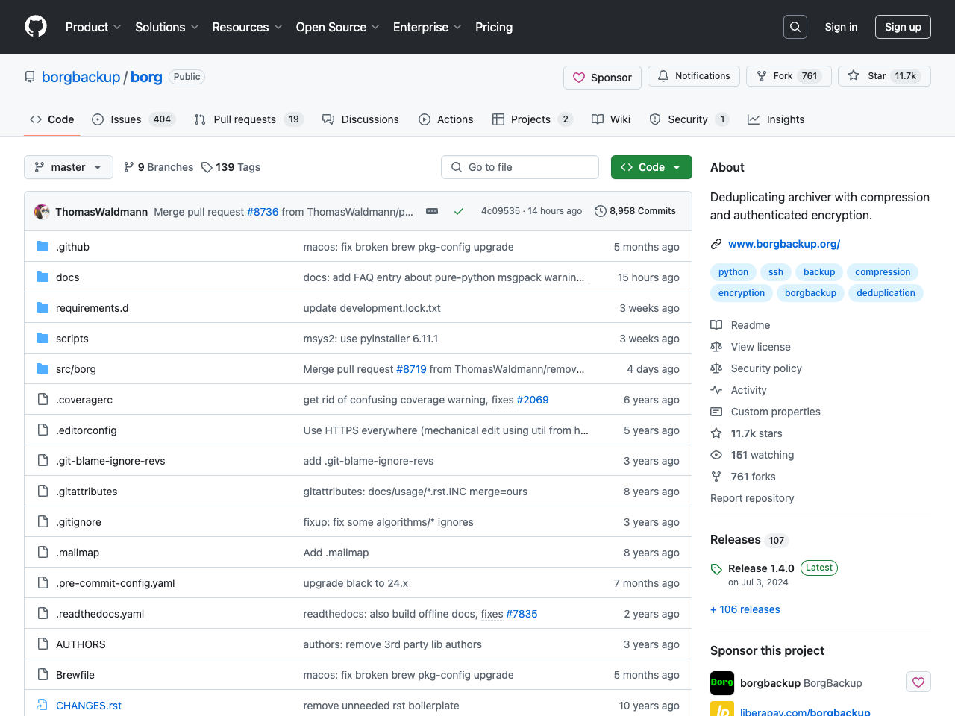This screenshot has width=955, height=716.
Task: Show commit checks via the green checkmark
Action: [x=459, y=212]
